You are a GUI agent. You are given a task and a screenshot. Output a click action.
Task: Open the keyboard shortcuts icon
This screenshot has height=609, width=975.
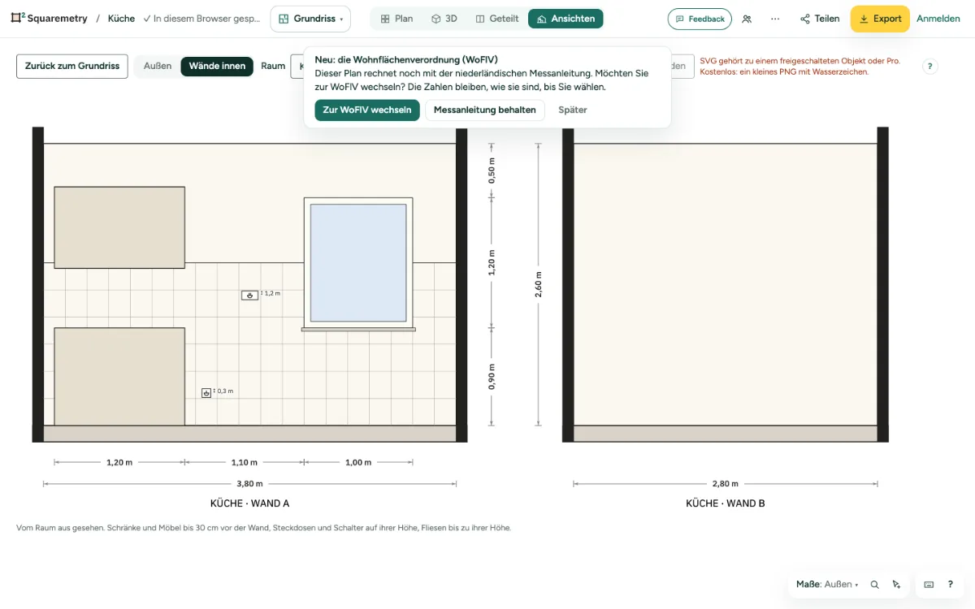click(x=929, y=584)
